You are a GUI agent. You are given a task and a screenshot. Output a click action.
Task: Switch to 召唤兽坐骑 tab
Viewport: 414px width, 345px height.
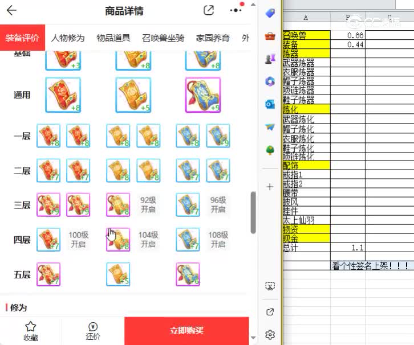point(163,38)
